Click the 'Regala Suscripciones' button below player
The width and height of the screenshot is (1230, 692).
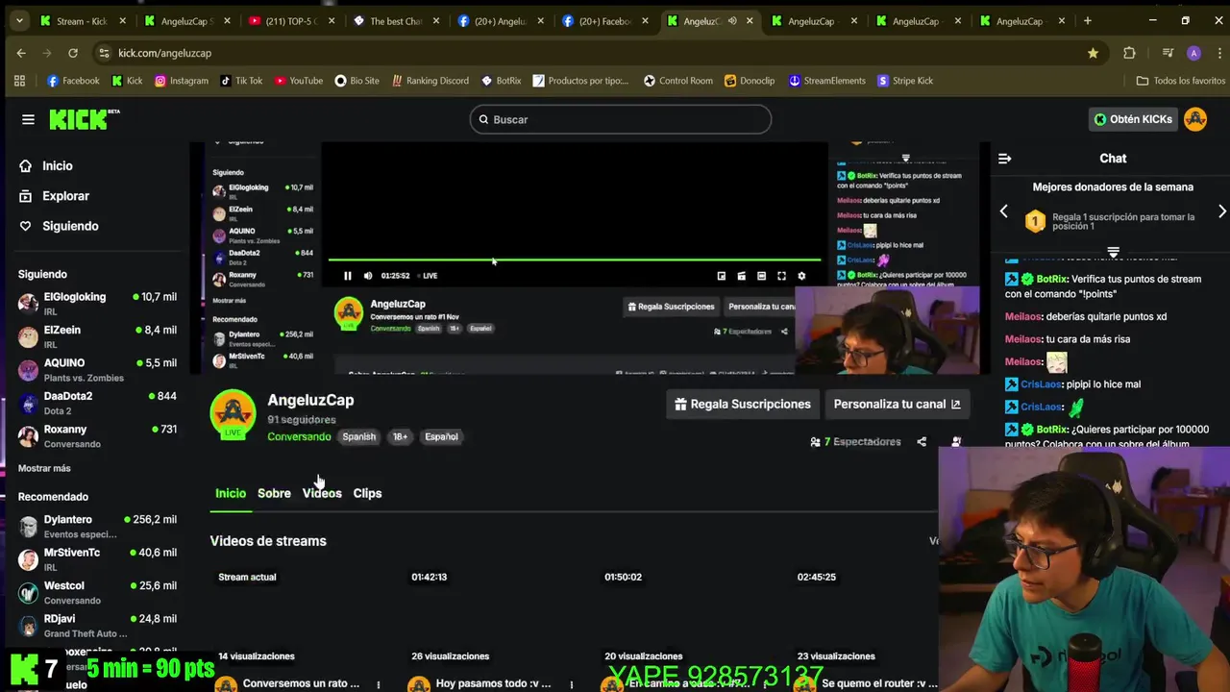pos(742,405)
